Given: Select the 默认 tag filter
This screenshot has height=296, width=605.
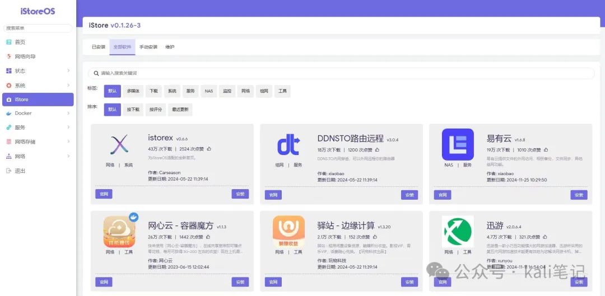Looking at the screenshot, I should click(112, 91).
